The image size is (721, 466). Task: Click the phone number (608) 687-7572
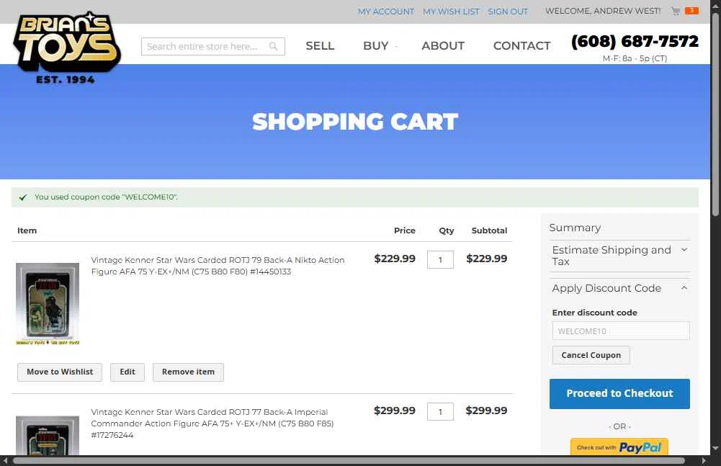(635, 41)
